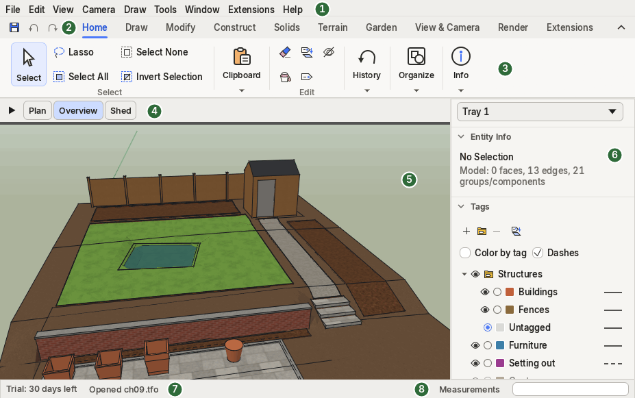Image resolution: width=635 pixels, height=398 pixels.
Task: Play scene animation with triangle button
Action: pos(12,110)
